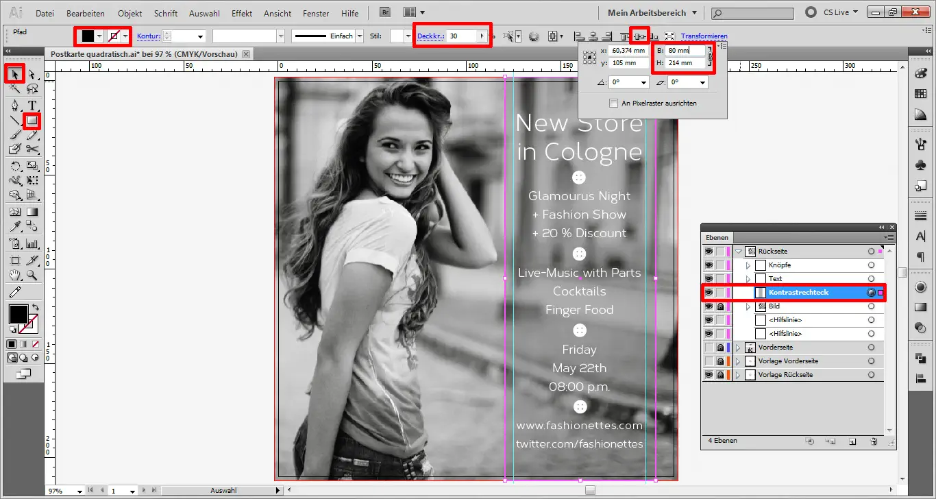Select the black arrow Selection tool
This screenshot has height=499, width=936.
pos(15,73)
